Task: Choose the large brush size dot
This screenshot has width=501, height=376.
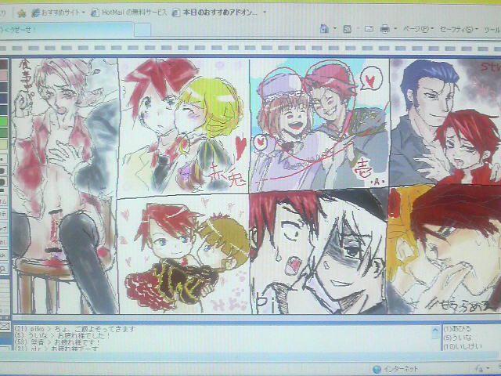Action: tap(2, 183)
